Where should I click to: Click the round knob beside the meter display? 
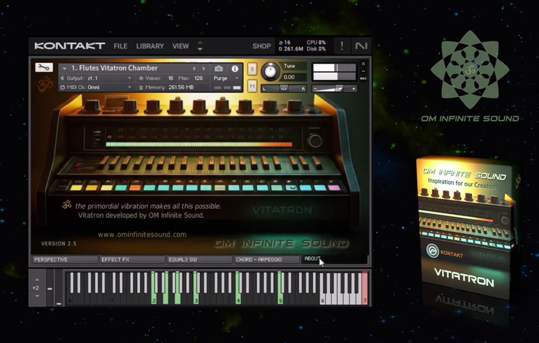[315, 140]
